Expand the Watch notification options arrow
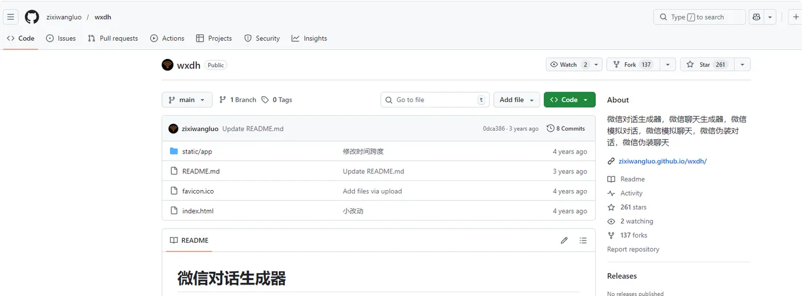This screenshot has height=296, width=802. coord(596,65)
